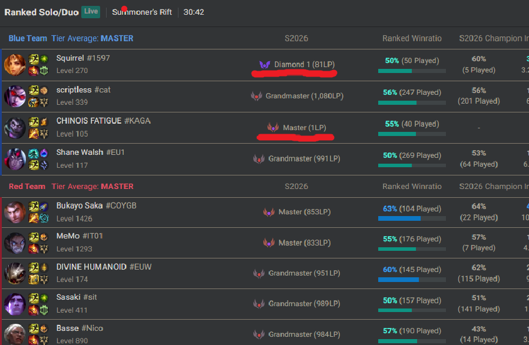This screenshot has height=345, width=529.
Task: Click Blue Team's Ranked Winratio column header
Action: [412, 38]
